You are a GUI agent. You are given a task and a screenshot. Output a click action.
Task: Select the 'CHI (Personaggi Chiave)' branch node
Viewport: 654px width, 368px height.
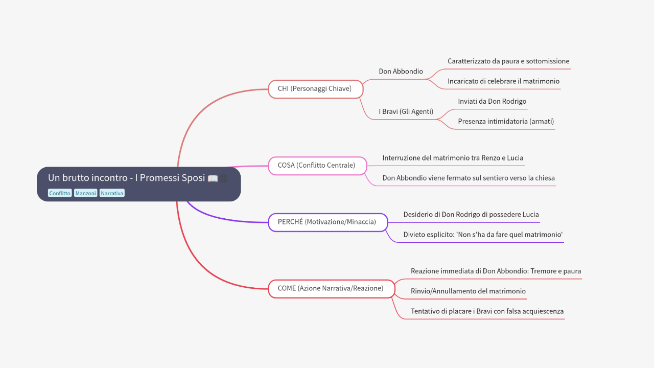[x=315, y=88]
